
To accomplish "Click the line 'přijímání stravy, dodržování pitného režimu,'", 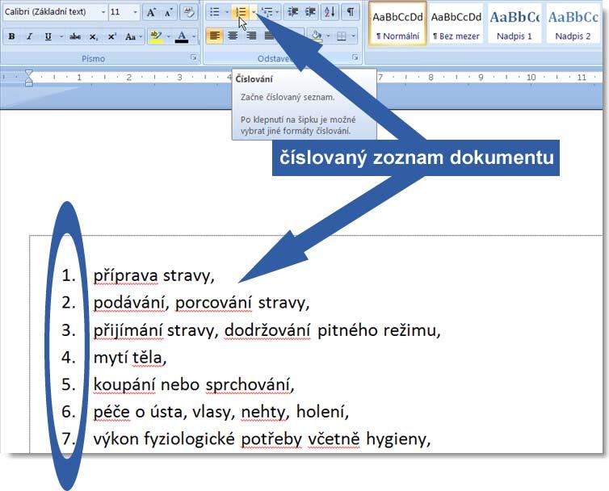I will pyautogui.click(x=267, y=330).
